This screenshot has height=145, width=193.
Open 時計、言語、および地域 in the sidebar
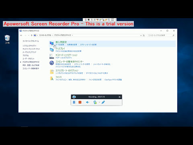31,65
